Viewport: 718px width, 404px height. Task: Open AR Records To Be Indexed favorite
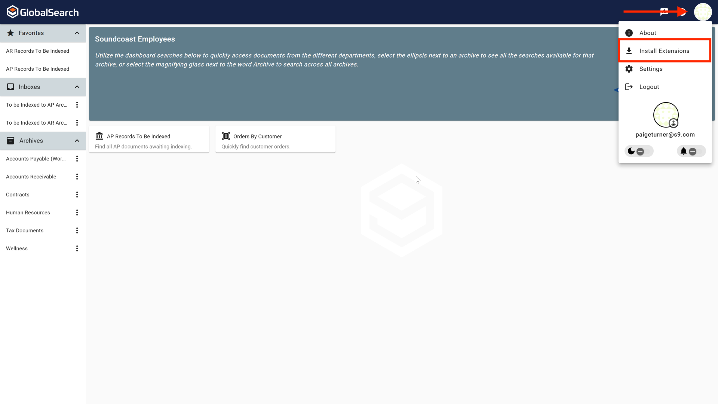[x=37, y=51]
